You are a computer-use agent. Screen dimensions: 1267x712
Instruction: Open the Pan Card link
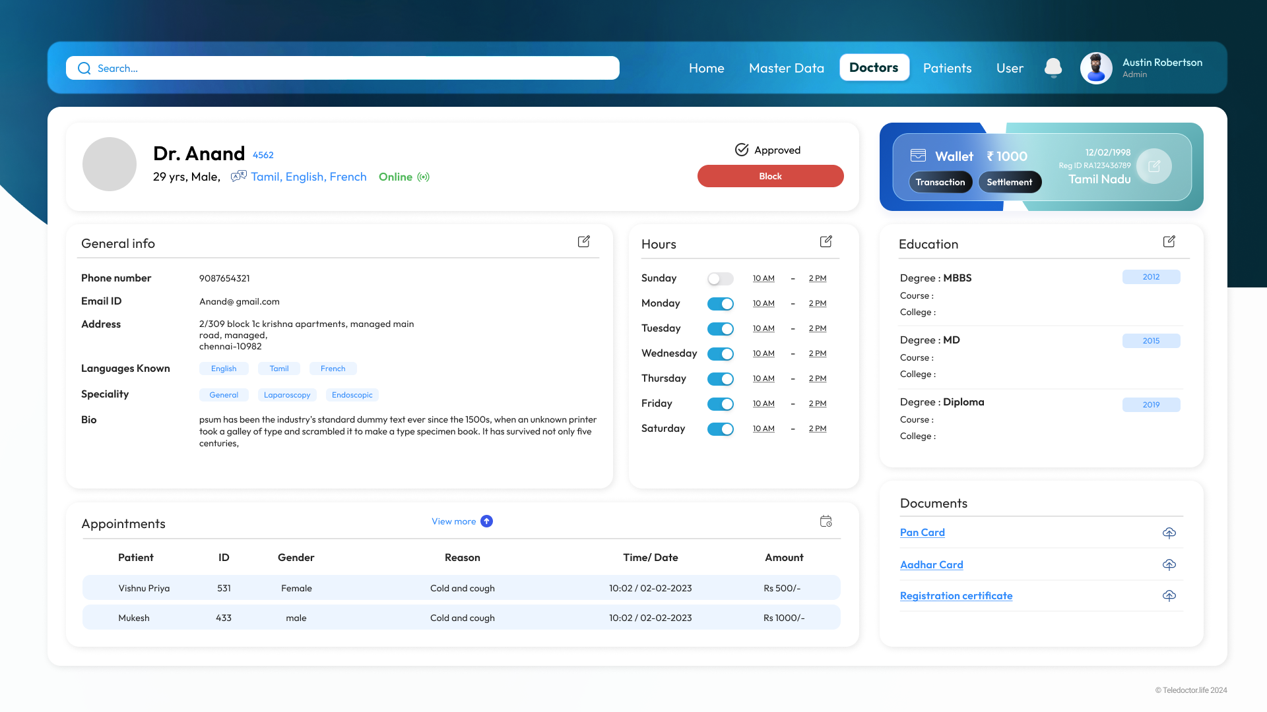(x=922, y=532)
